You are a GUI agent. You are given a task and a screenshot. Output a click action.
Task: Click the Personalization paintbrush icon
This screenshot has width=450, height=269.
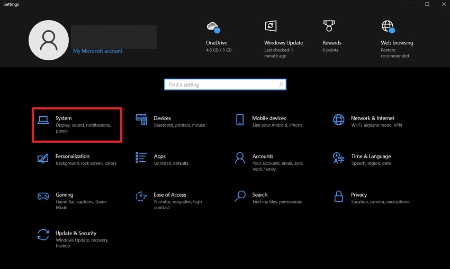pyautogui.click(x=43, y=159)
